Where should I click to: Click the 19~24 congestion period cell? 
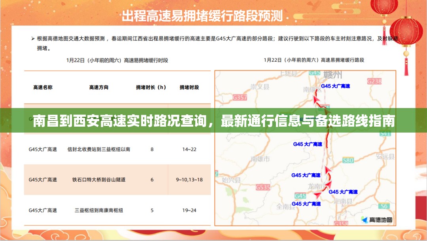pyautogui.click(x=189, y=210)
